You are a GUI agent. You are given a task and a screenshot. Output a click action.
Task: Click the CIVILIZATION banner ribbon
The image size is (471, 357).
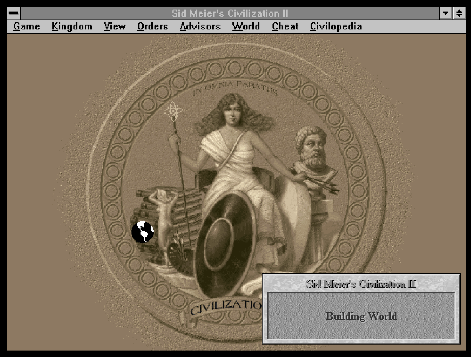pyautogui.click(x=224, y=307)
